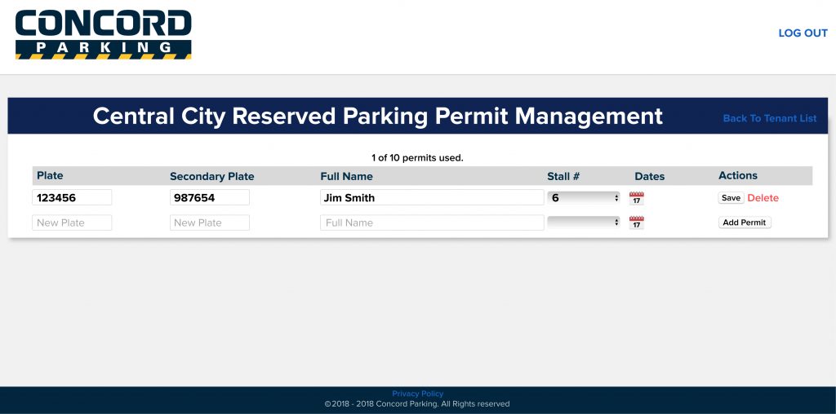Click the Permit Management page title
This screenshot has width=836, height=414.
(x=377, y=116)
